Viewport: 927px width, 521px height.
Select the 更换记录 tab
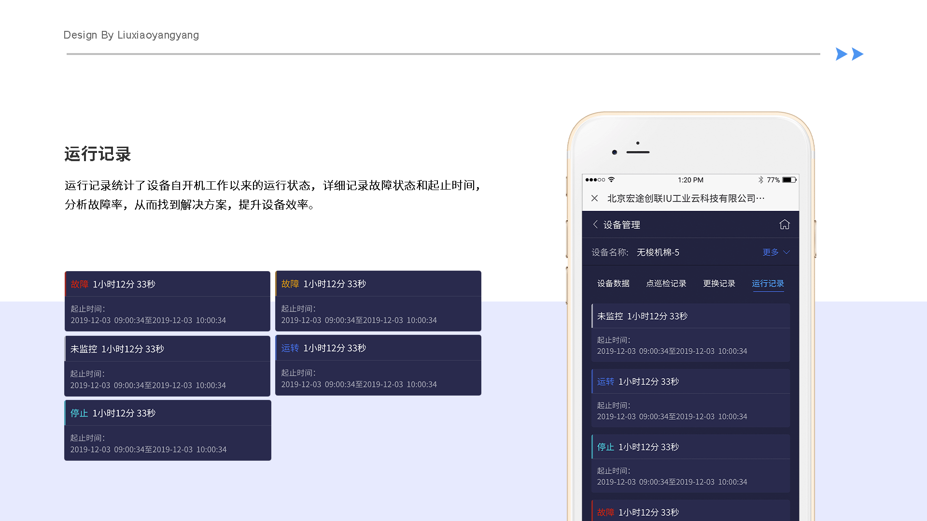pos(719,284)
